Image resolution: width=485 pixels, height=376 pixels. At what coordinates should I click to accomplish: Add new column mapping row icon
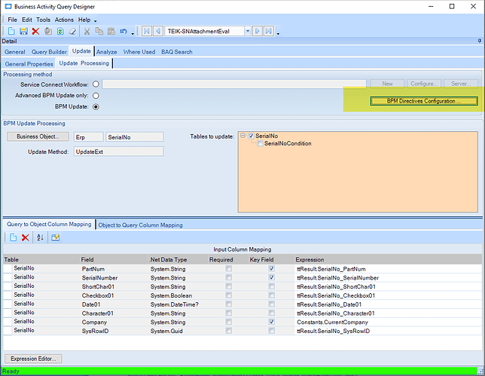13,237
